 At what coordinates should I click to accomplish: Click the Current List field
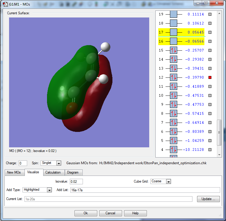108,199
